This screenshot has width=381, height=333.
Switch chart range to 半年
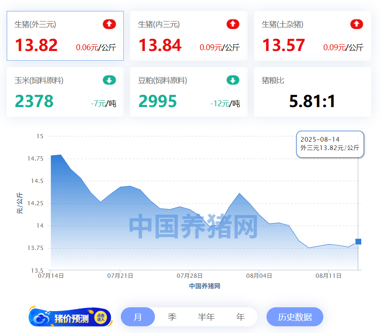click(x=206, y=317)
